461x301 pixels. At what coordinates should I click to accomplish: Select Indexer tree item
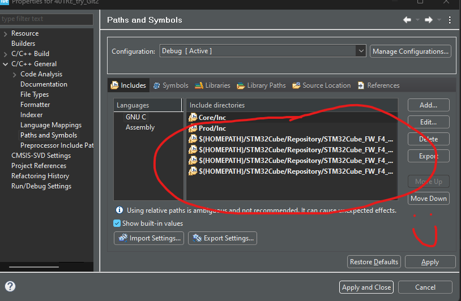coord(32,115)
